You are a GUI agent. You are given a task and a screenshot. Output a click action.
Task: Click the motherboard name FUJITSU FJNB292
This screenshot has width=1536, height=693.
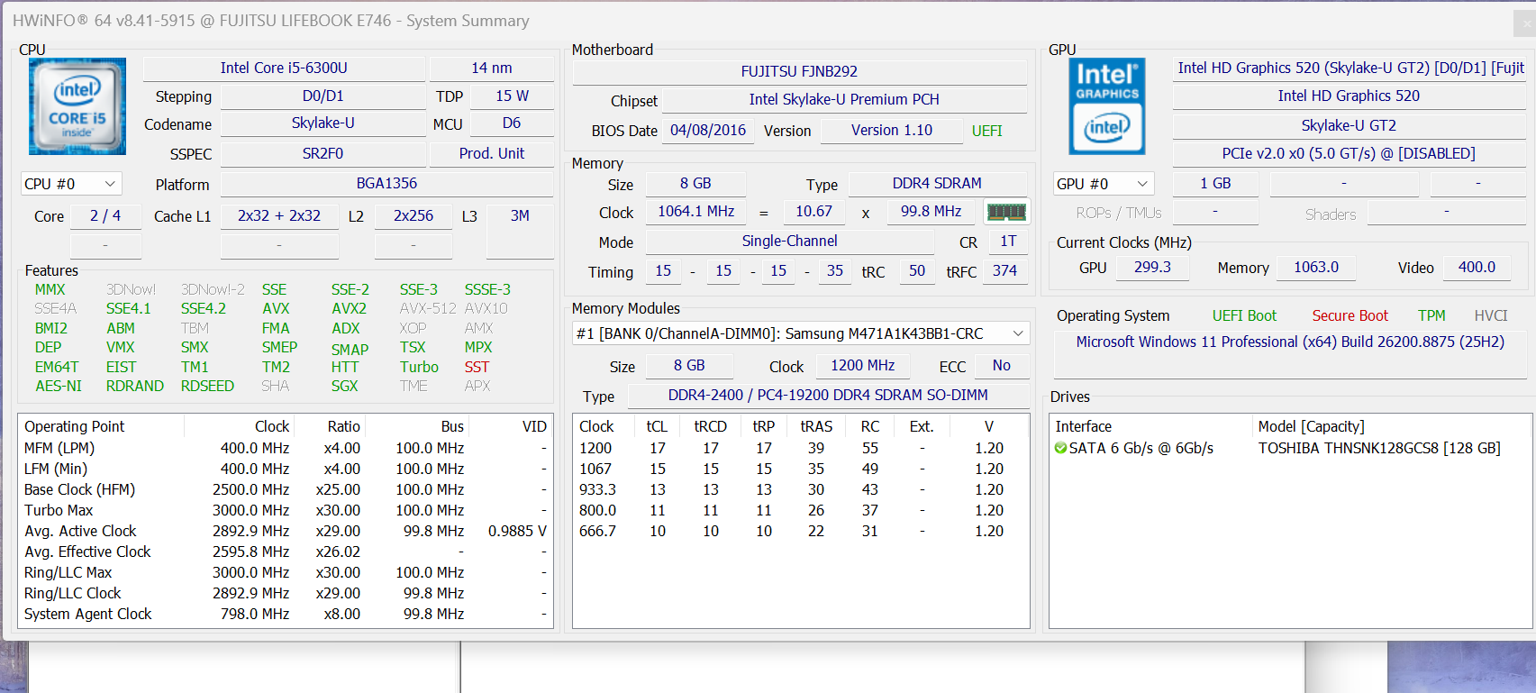coord(799,71)
